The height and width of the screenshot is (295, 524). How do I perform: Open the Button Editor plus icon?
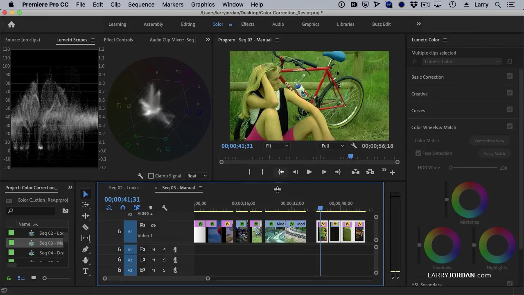(392, 172)
